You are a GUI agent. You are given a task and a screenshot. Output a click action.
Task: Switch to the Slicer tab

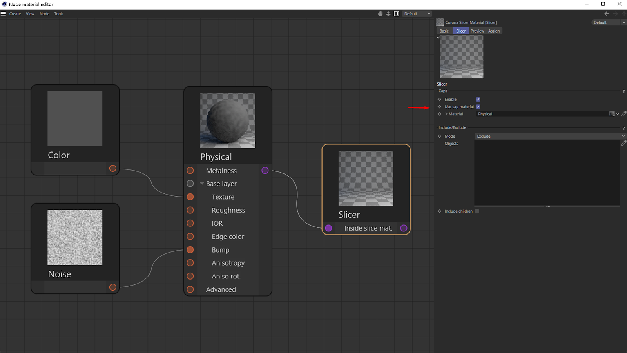pyautogui.click(x=461, y=31)
